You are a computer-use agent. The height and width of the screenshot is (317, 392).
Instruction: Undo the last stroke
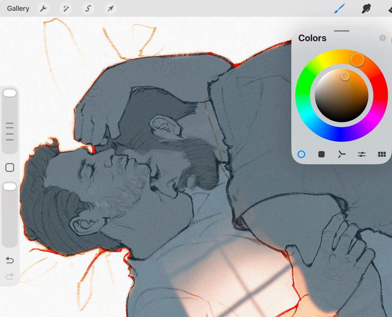(10, 260)
